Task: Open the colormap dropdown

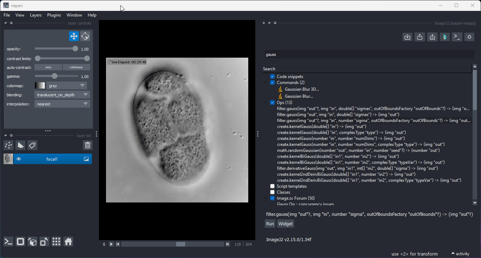Action: (67, 85)
